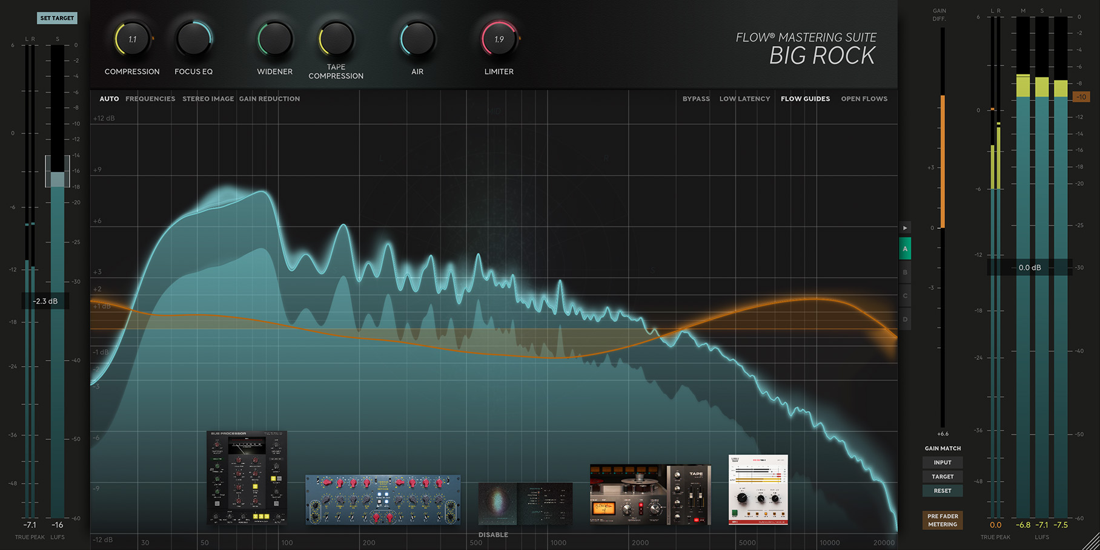Click the input LUFS reading -16
Screen dimensions: 1100x550
57,525
